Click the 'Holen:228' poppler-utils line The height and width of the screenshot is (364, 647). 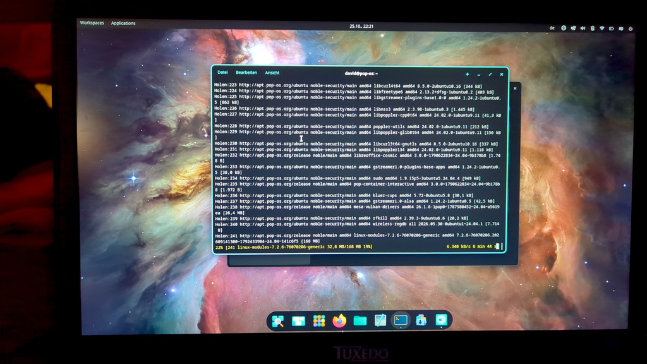point(351,126)
